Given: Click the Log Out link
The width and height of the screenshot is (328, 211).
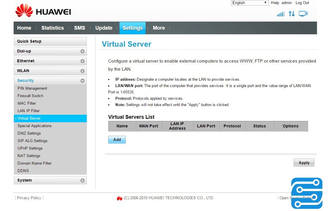Looking at the screenshot, I should tap(302, 3).
